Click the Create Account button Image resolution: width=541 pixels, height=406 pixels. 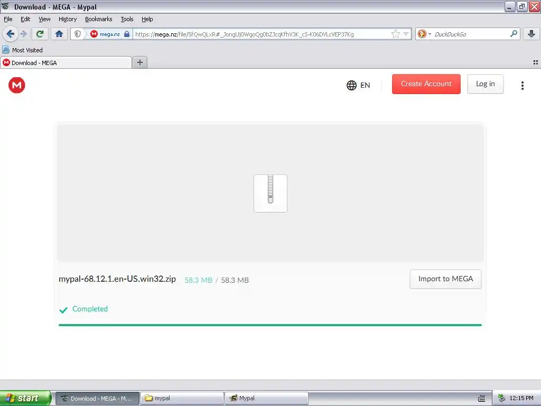[x=426, y=84]
